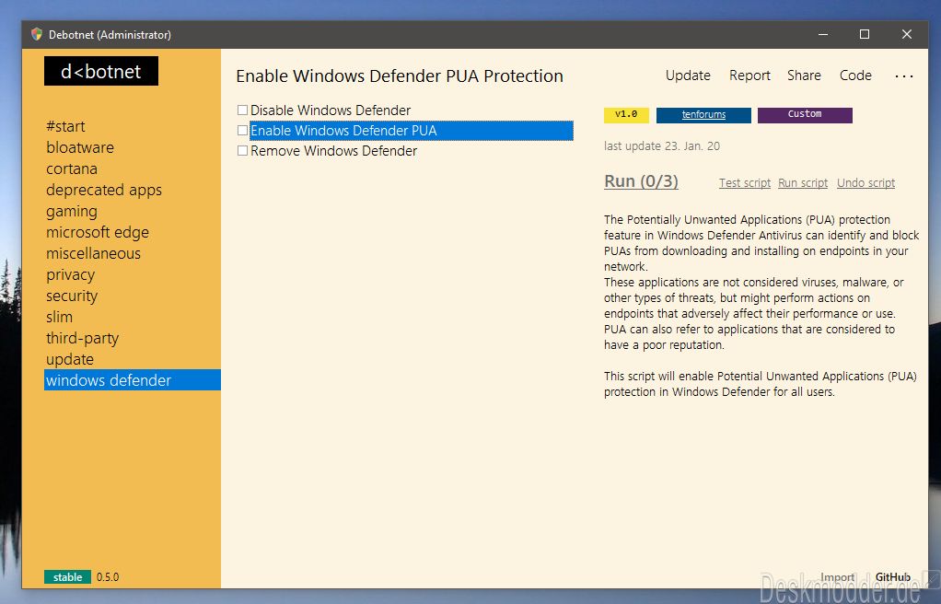941x604 pixels.
Task: Select windows defender category
Action: click(132, 380)
